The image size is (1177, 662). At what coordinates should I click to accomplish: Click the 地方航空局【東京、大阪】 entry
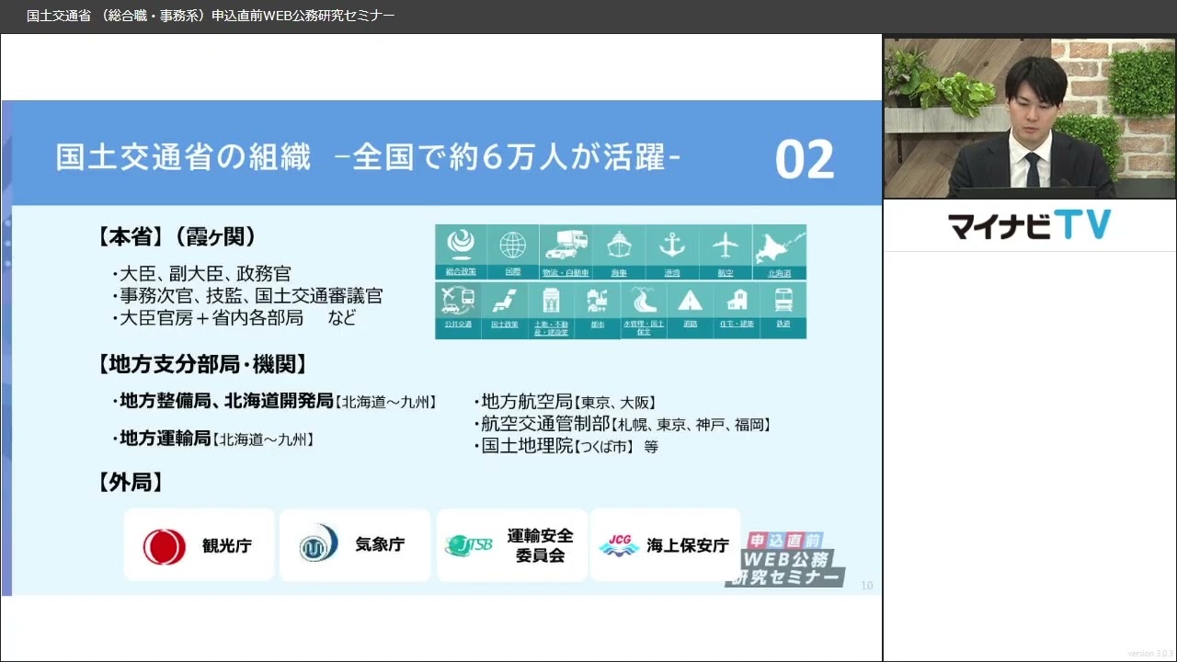tap(565, 402)
